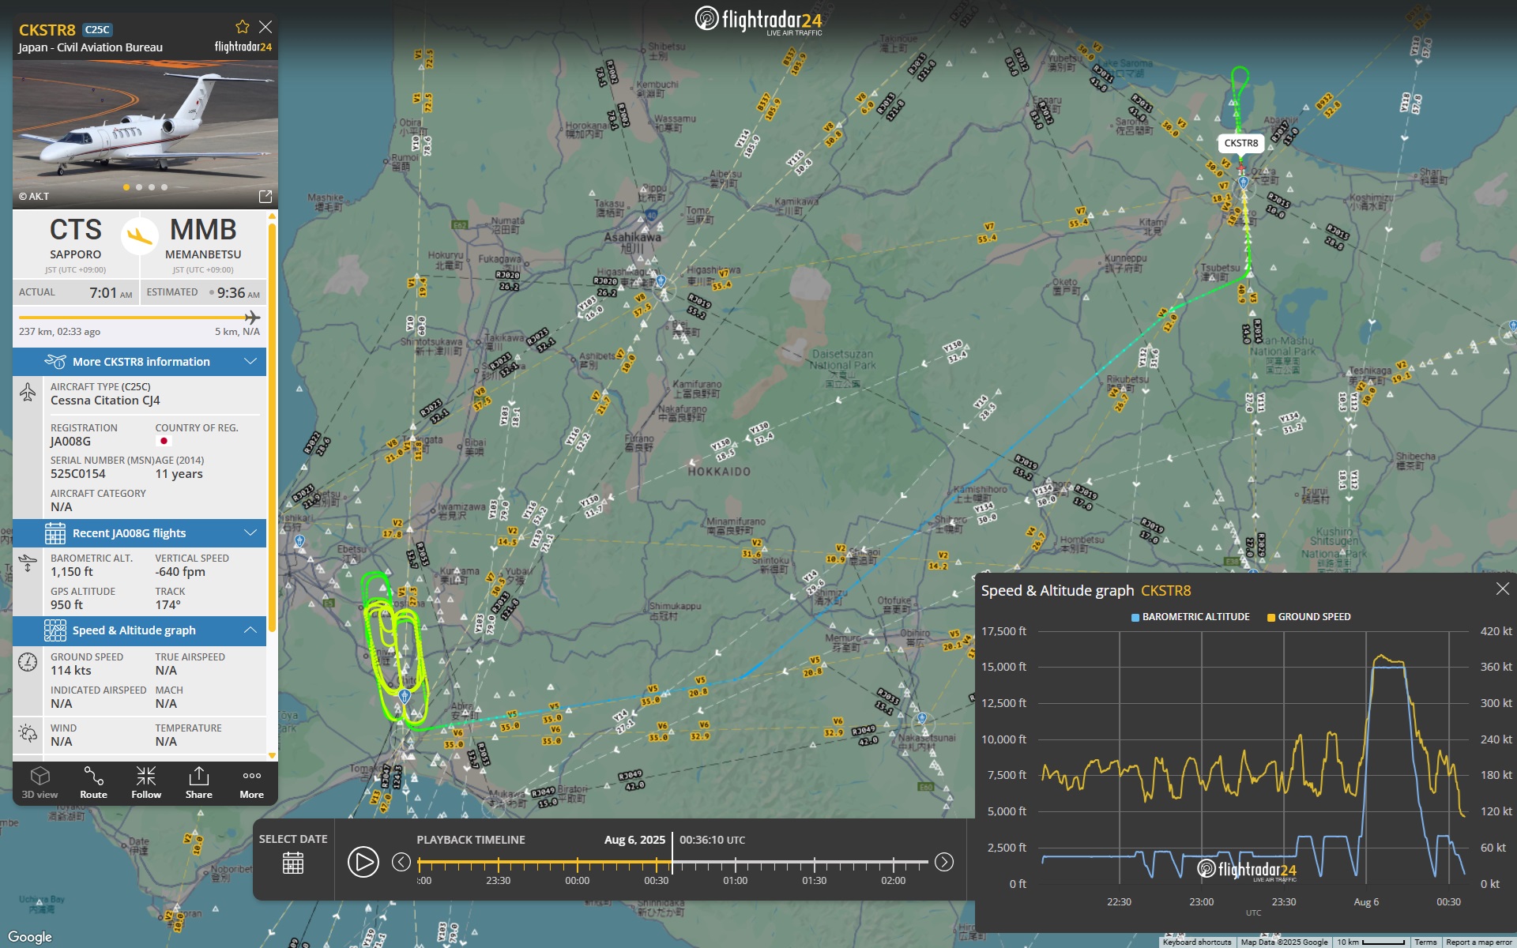Viewport: 1517px width, 948px height.
Task: Select the second photo carousel dot
Action: [x=139, y=187]
